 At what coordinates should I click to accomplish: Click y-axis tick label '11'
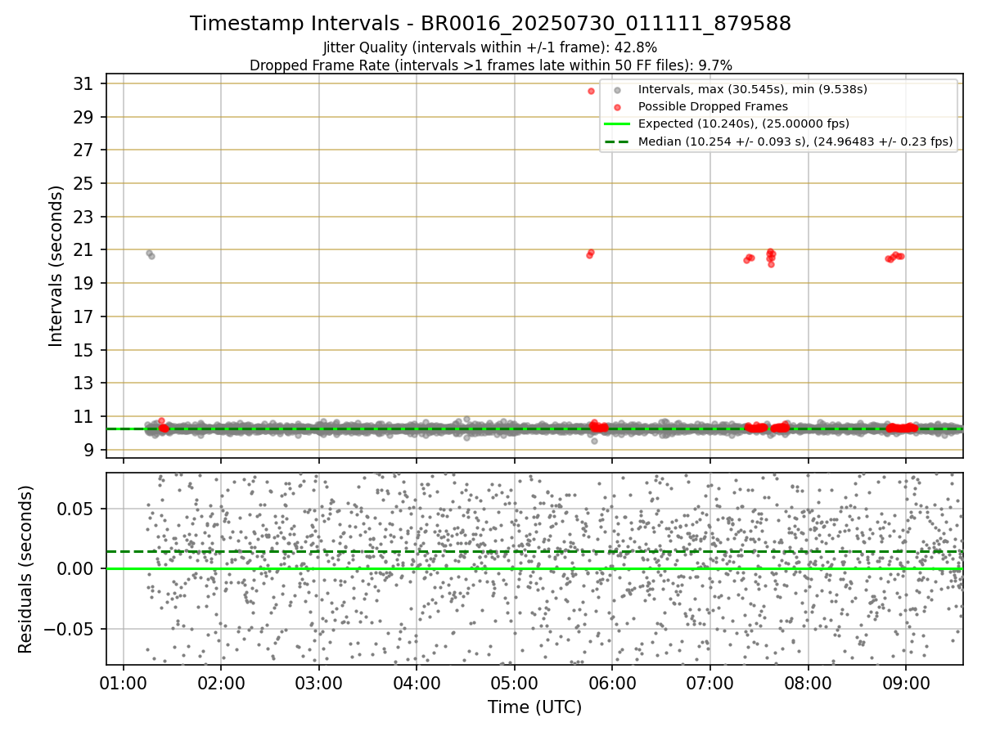coord(83,417)
